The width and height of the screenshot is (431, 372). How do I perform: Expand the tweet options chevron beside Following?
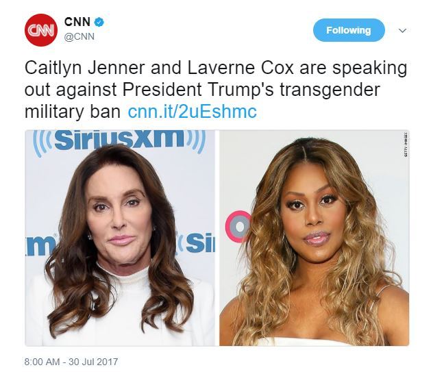(402, 30)
